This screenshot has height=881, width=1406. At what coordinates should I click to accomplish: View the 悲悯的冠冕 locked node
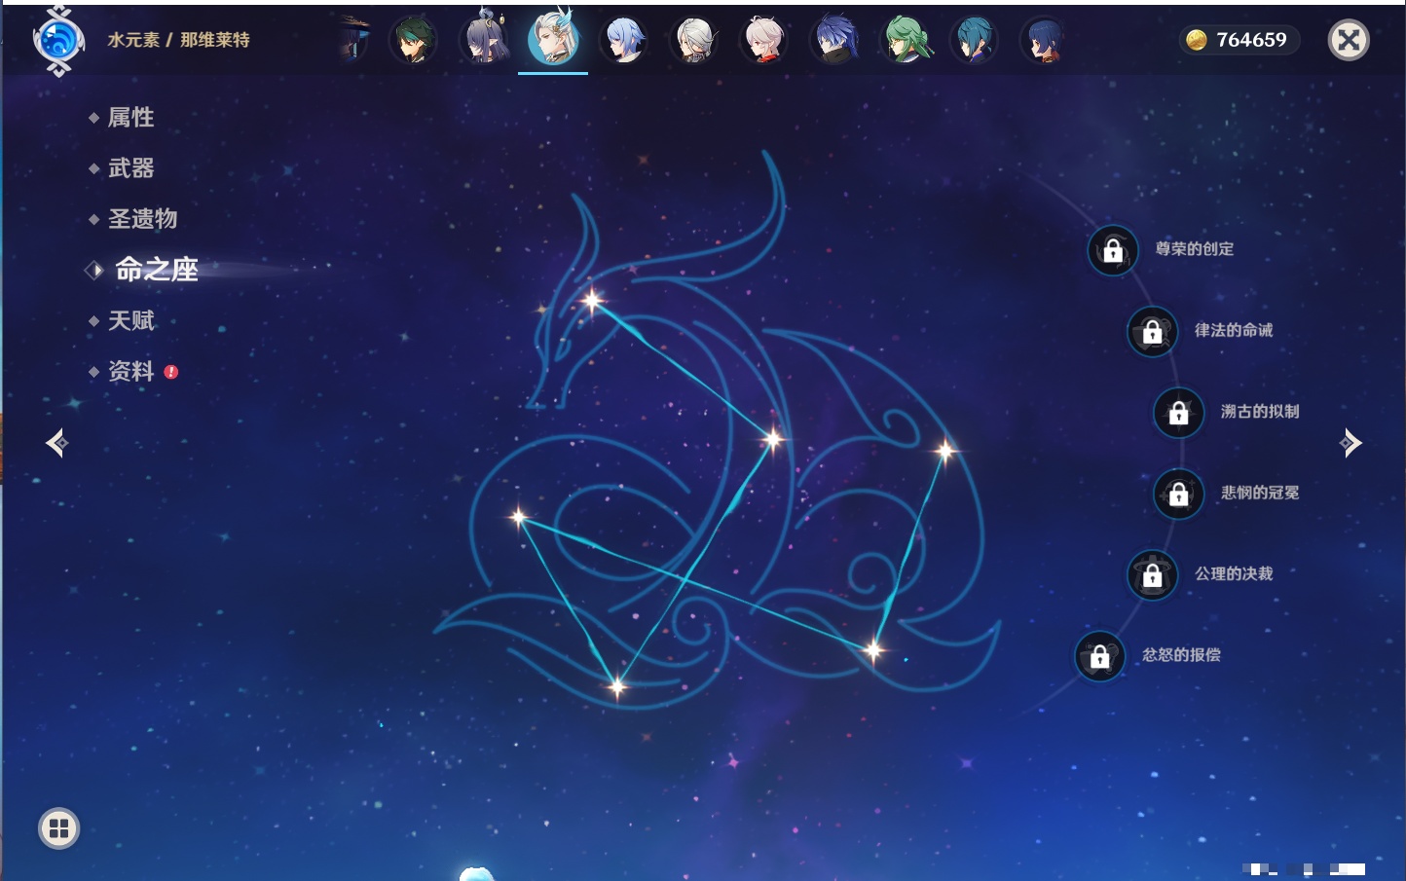point(1178,494)
